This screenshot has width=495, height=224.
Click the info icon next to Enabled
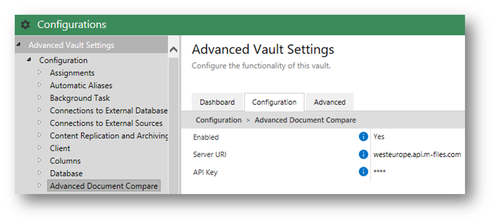tap(363, 137)
